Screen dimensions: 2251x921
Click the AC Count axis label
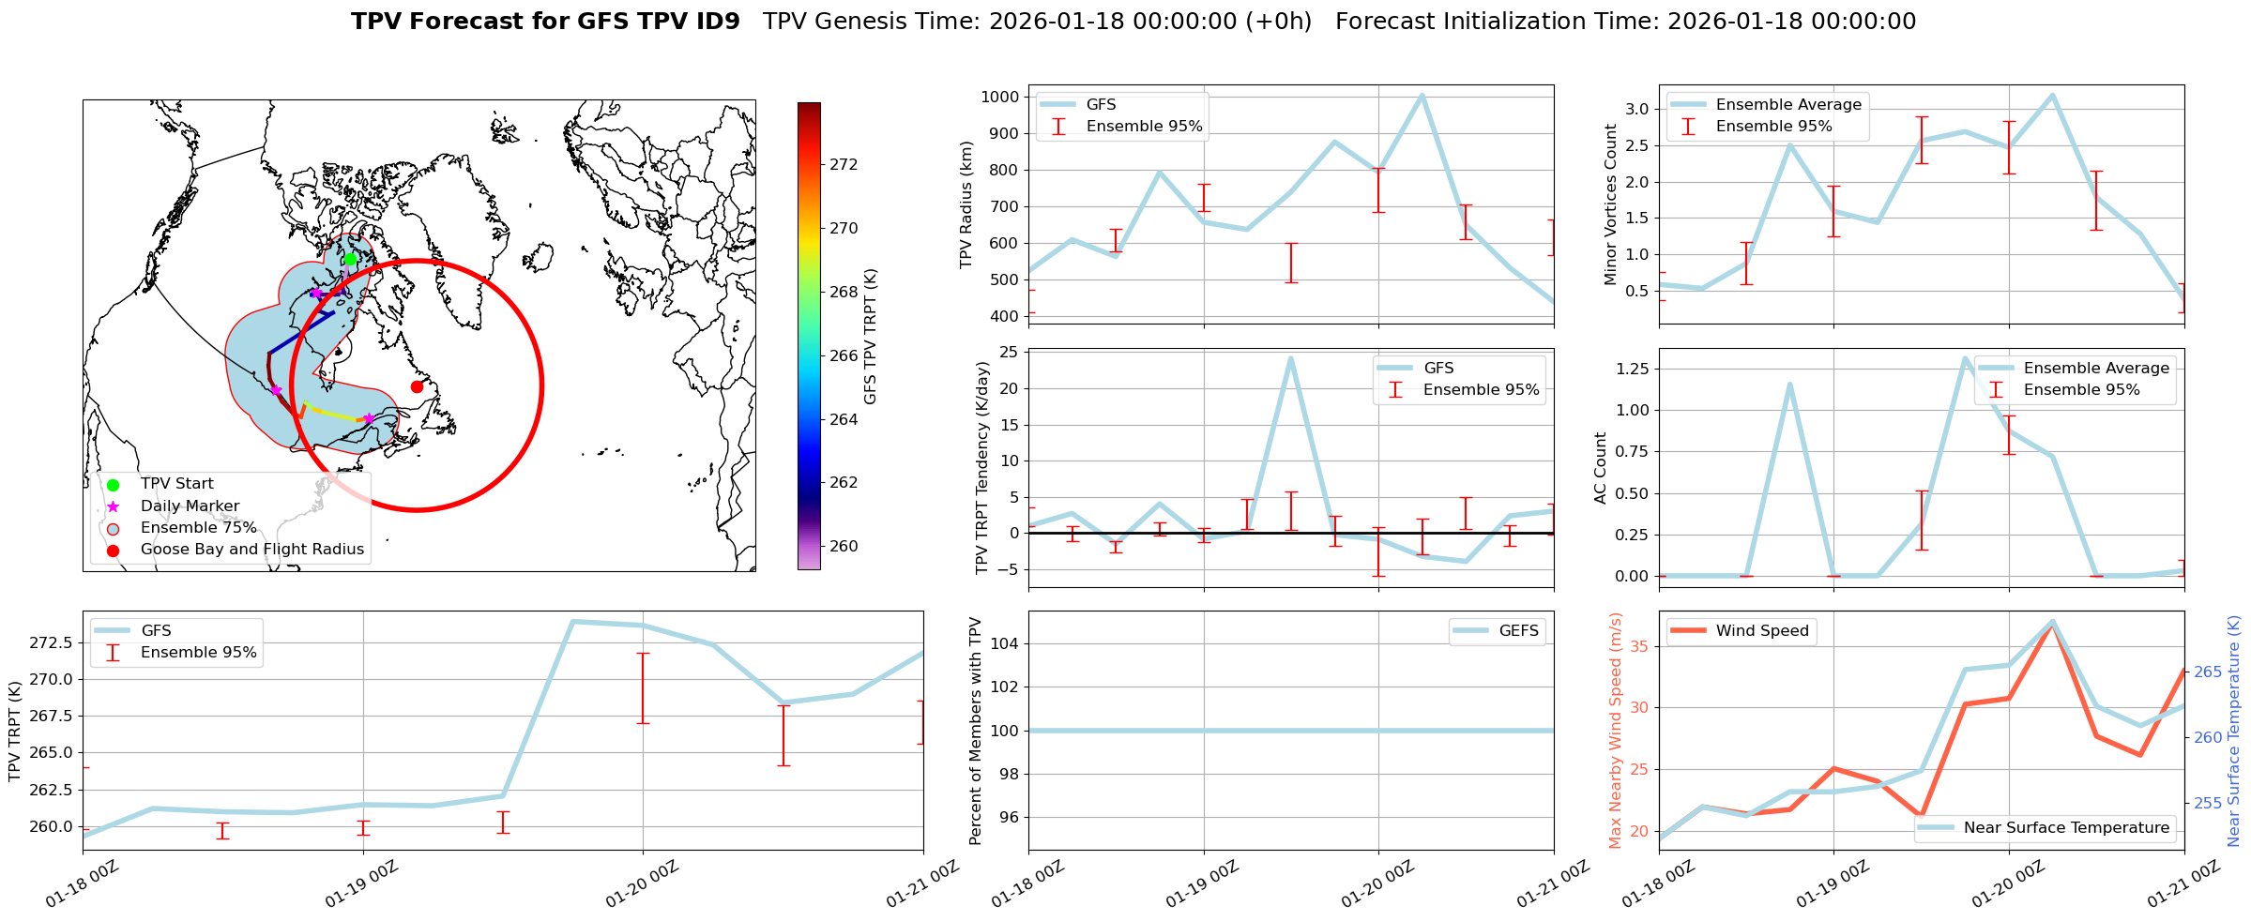click(1601, 468)
